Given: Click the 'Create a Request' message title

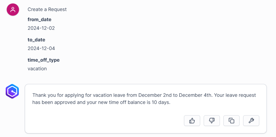Looking at the screenshot, I should pyautogui.click(x=47, y=10).
